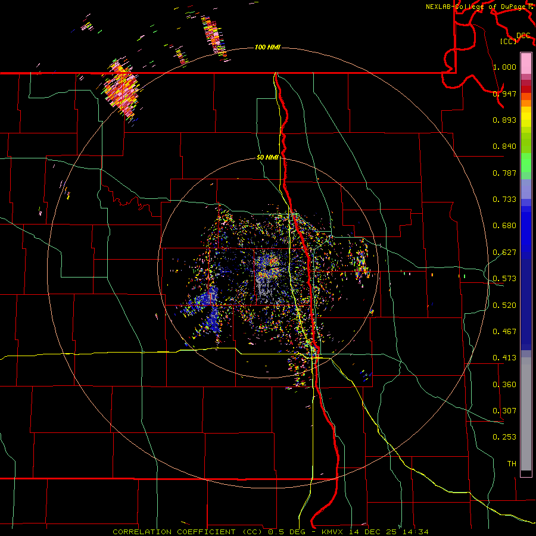Click the 0.573 legend value
This screenshot has width=536, height=536.
pyautogui.click(x=504, y=279)
